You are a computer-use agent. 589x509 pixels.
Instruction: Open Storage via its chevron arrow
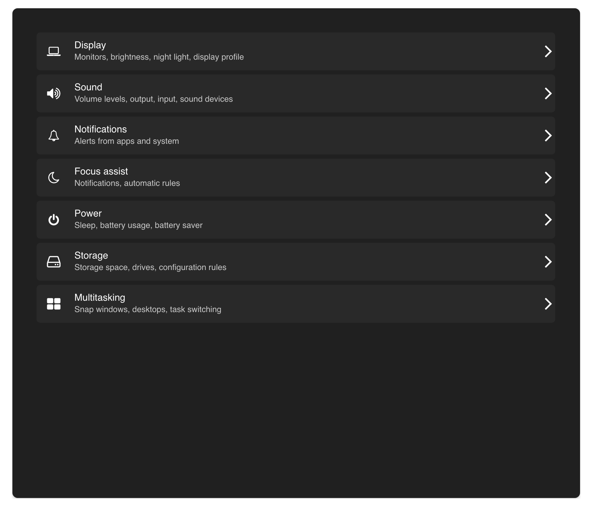point(548,262)
